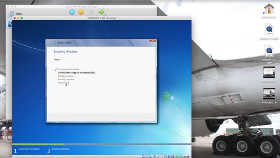The height and width of the screenshot is (158, 280).
Task: Click the gray Discard arrow icon
Action: click(x=91, y=12)
